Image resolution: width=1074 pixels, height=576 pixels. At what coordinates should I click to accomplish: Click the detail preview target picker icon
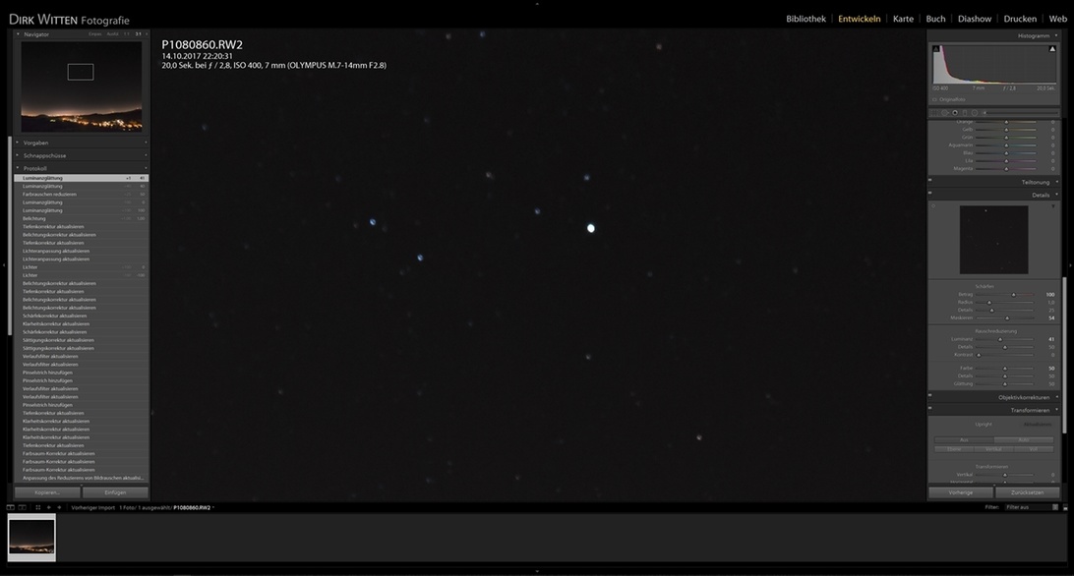pos(933,206)
